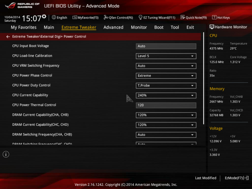Click the EzMode exit arrow icon
The image size is (252, 189).
[246, 178]
